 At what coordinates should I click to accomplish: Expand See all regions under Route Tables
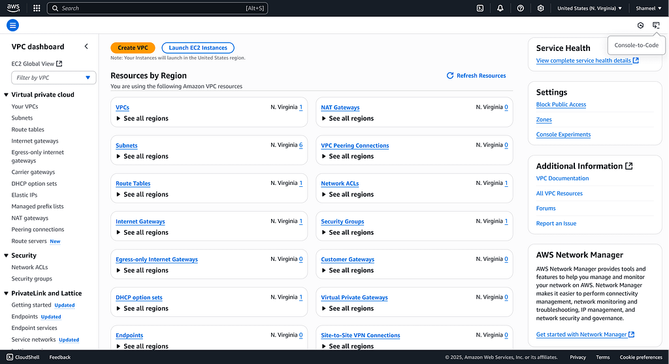142,195
